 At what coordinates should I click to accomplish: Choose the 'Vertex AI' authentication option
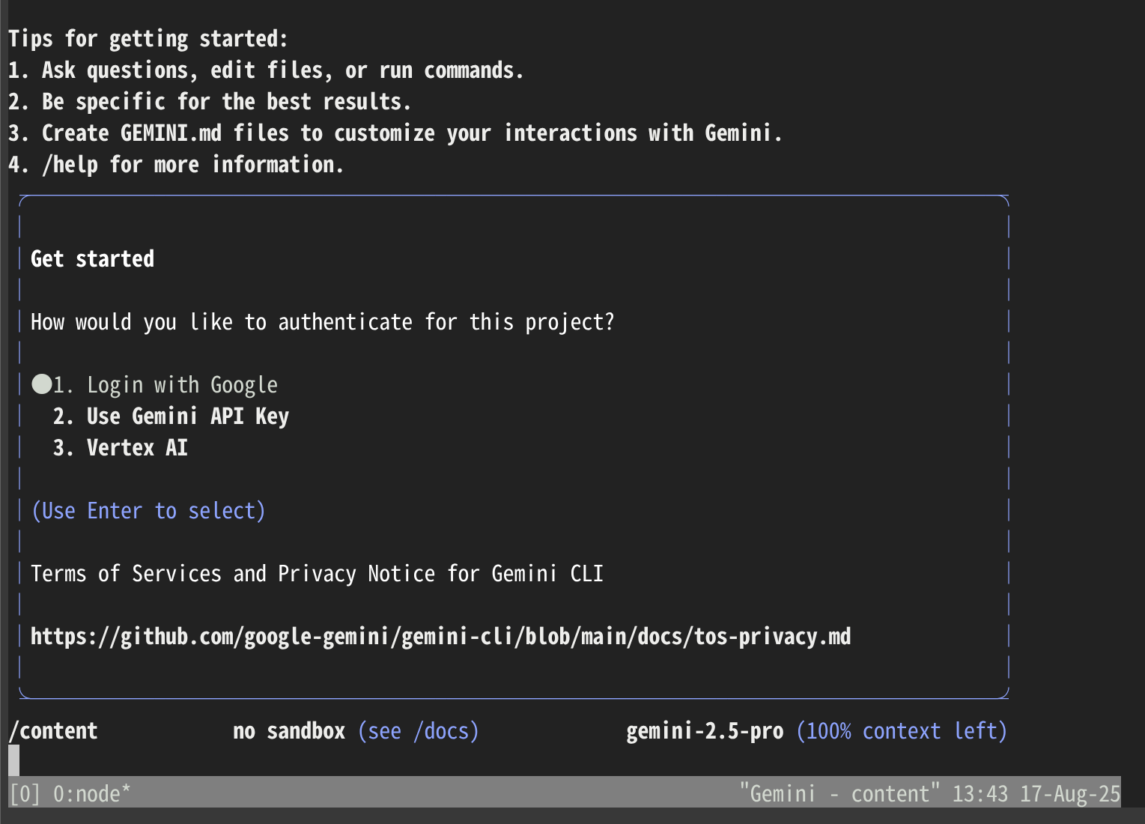tap(121, 448)
